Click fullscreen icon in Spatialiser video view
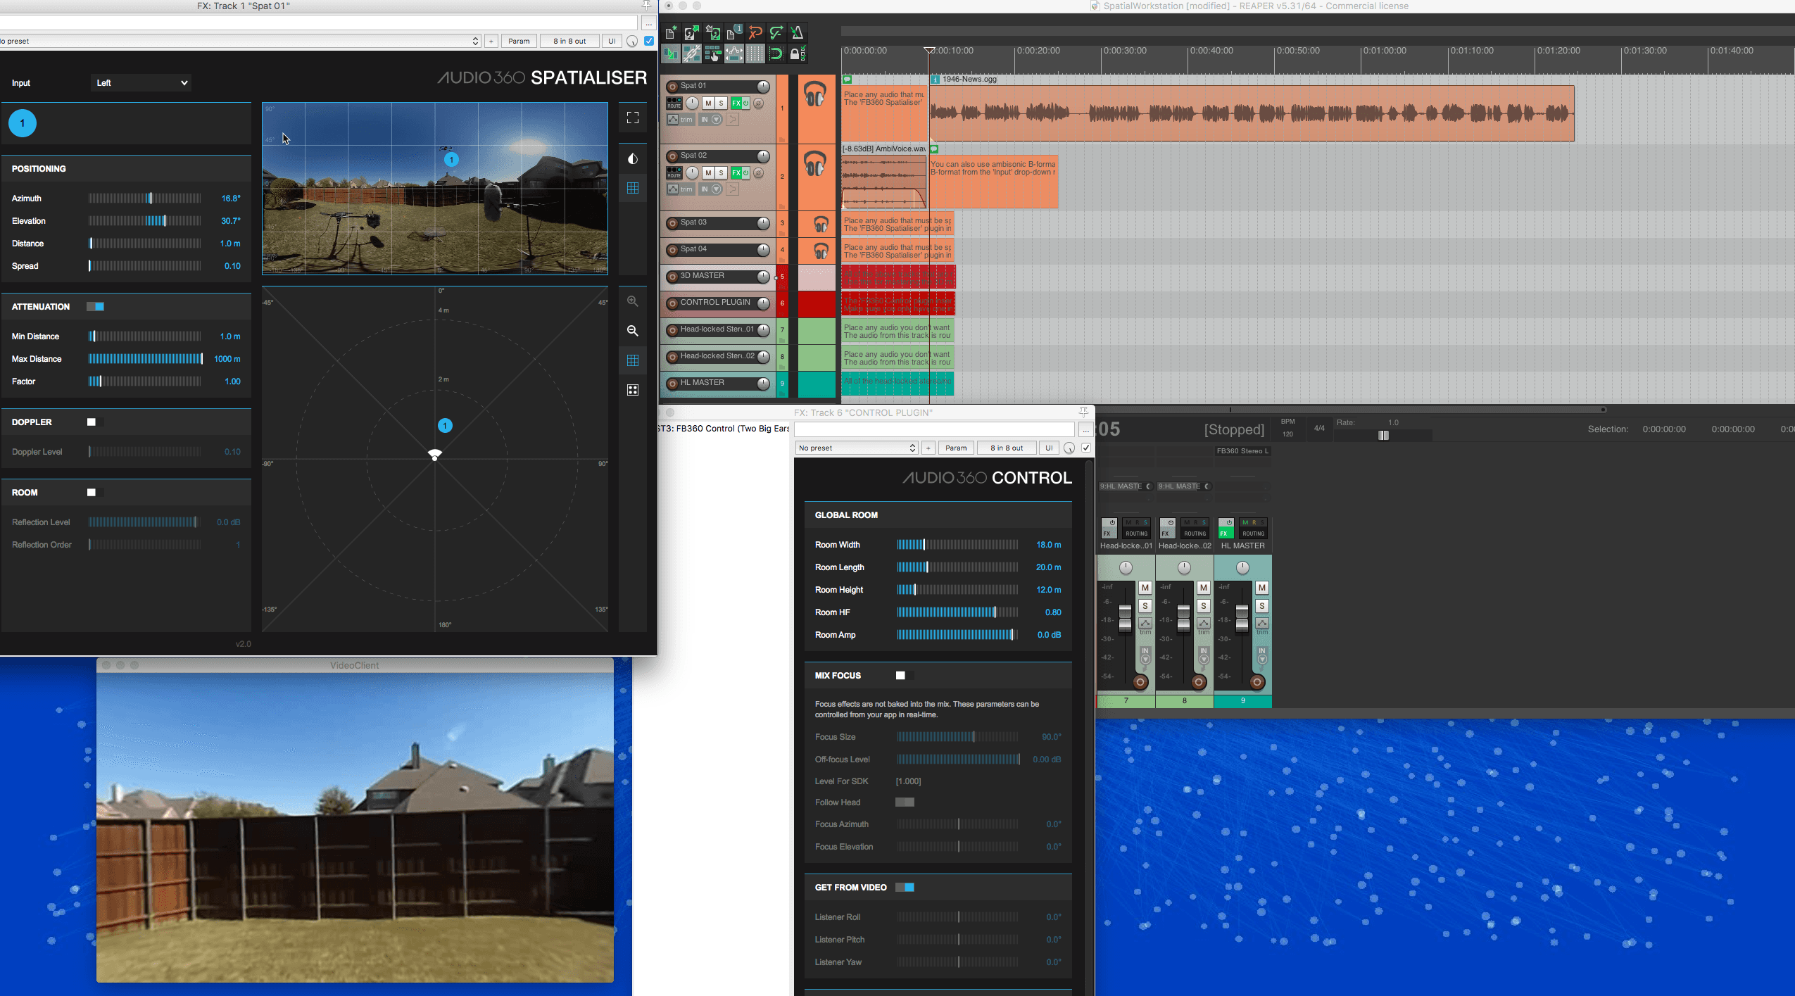This screenshot has height=996, width=1795. tap(633, 118)
